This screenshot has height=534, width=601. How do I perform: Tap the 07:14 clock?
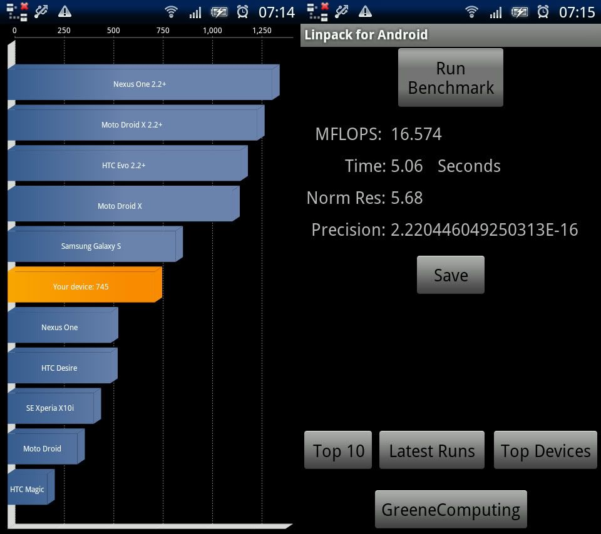pos(277,13)
